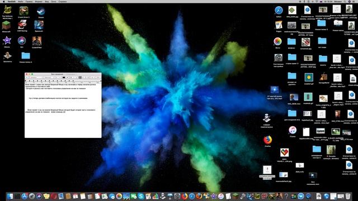This screenshot has width=358, height=201.
Task: Open the App Store from the Dock
Action: [25, 196]
